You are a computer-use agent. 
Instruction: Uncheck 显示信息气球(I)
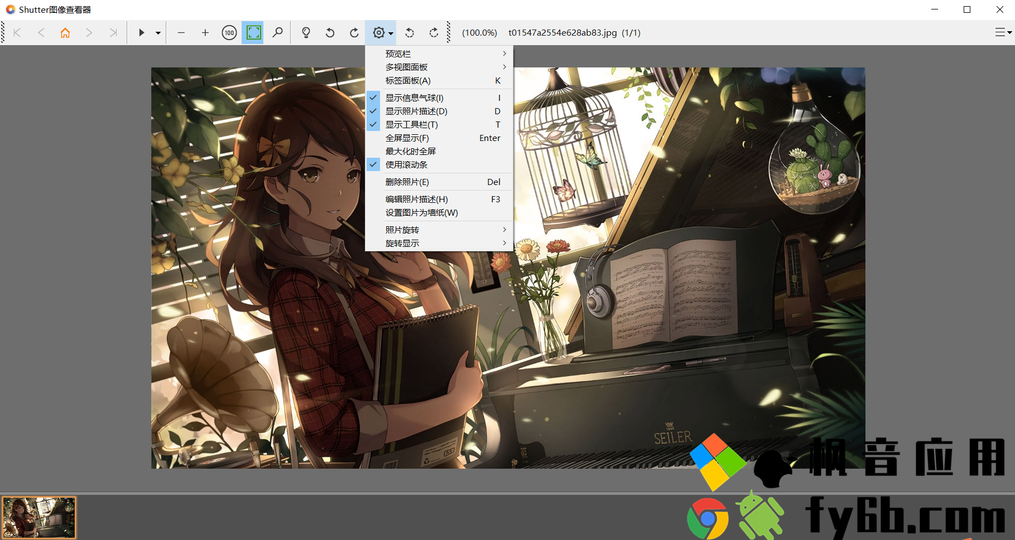[x=439, y=98]
